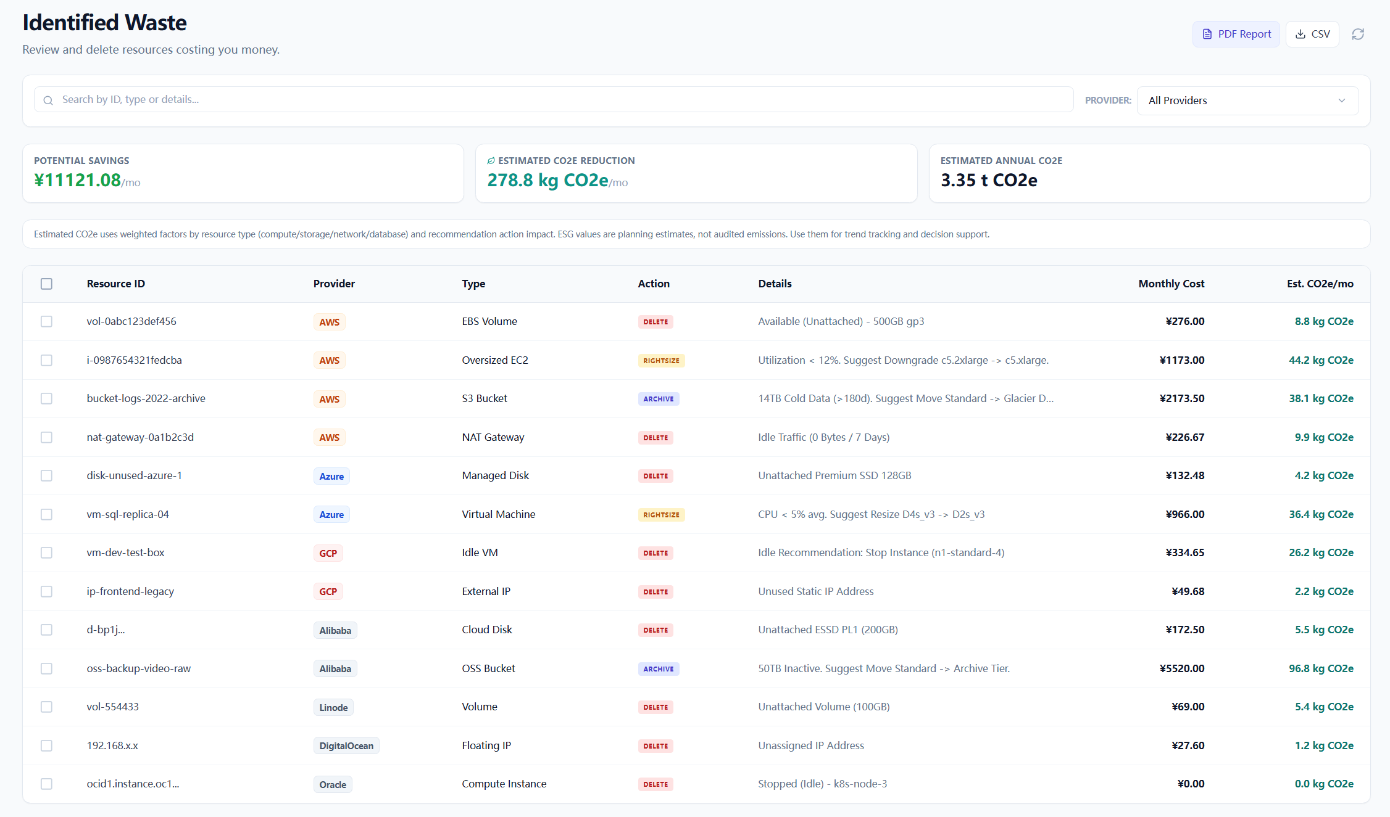Click the search magnifier icon
Viewport: 1390px width, 817px height.
48,100
